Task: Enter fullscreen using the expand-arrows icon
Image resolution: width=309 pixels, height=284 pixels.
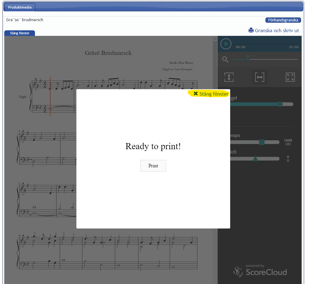Action: pos(290,77)
